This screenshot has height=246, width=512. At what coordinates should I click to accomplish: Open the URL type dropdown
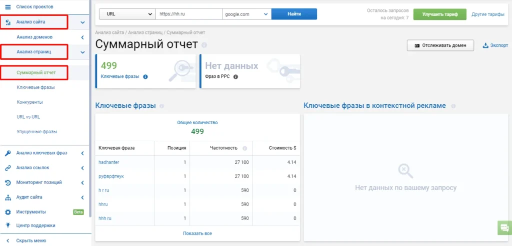point(127,14)
